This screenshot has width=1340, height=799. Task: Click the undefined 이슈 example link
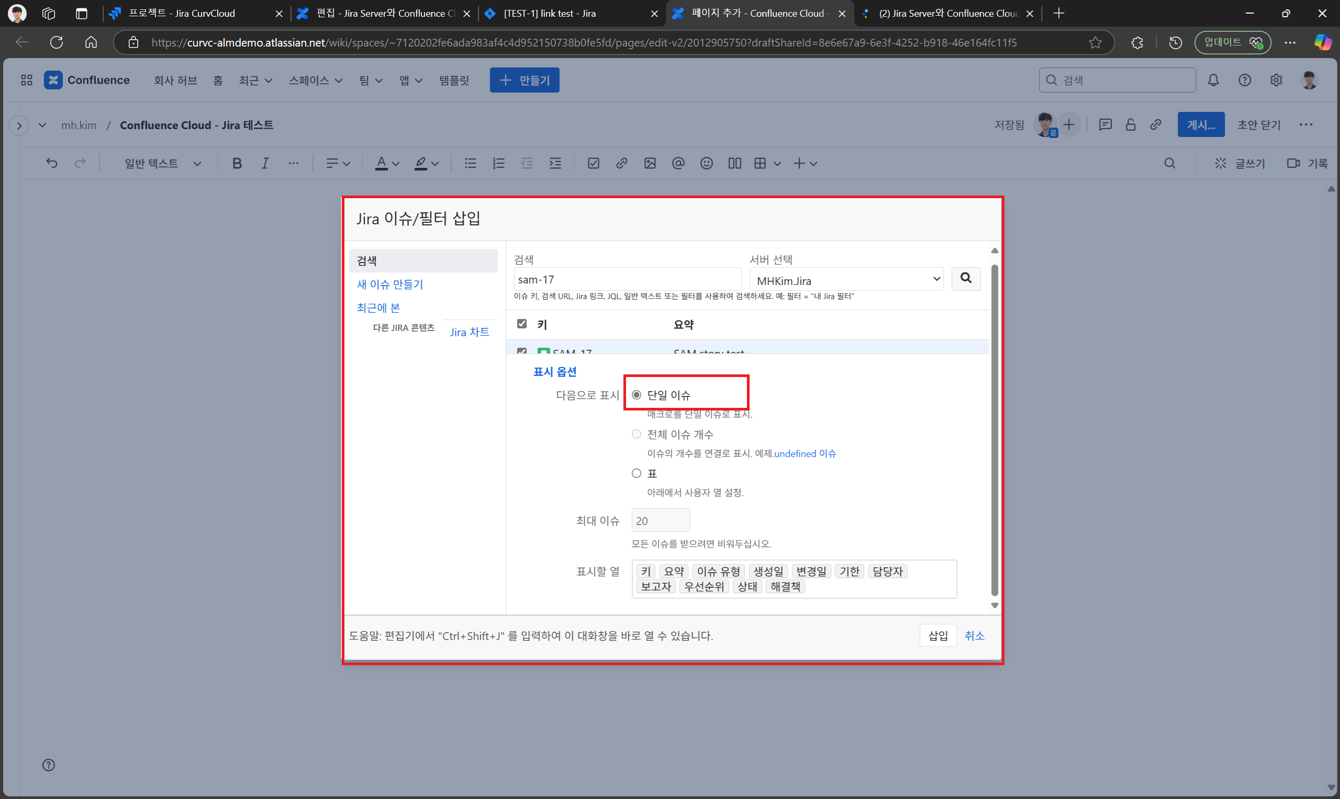coord(805,453)
